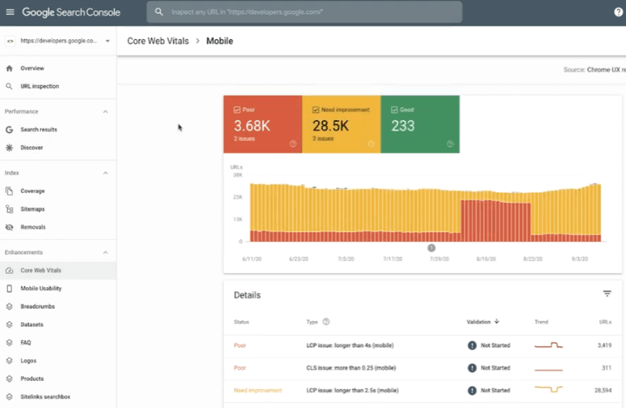Collapse the Performance section
The image size is (626, 408).
(105, 111)
